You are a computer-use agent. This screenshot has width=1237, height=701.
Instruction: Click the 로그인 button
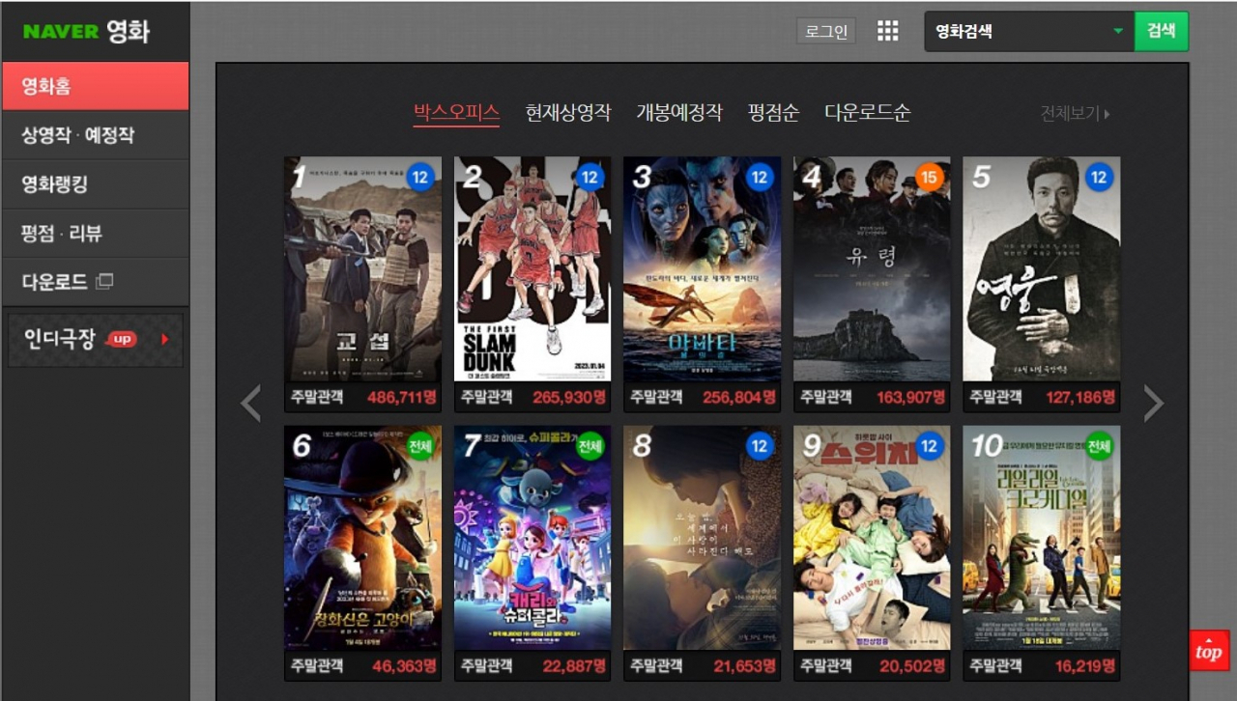(826, 31)
